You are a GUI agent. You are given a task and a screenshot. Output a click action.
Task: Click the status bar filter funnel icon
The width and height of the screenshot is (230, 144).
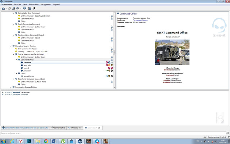point(229,137)
